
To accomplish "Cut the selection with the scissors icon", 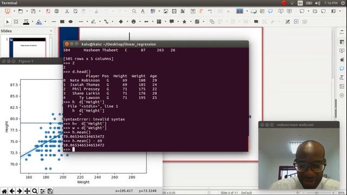I will pyautogui.click(x=67, y=11).
